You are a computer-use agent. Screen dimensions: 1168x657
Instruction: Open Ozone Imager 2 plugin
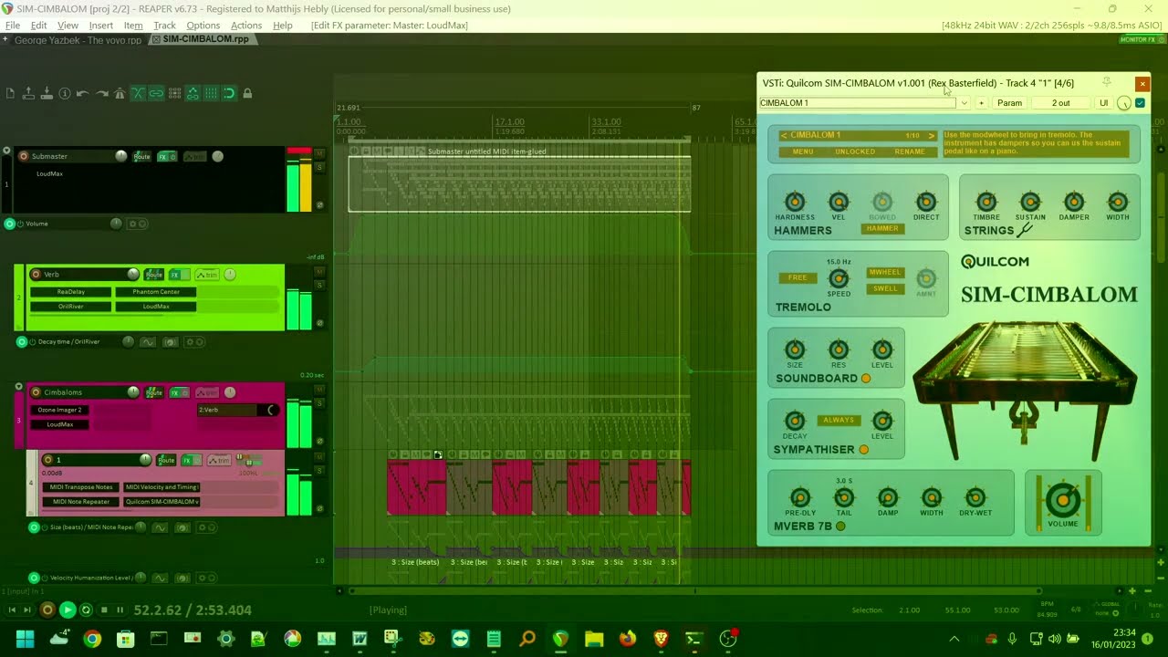coord(60,410)
